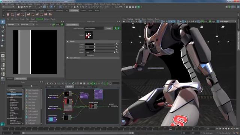The width and height of the screenshot is (240, 135).
Task: Click the single-pane layout icon below the toolbox
Action: coord(3,55)
